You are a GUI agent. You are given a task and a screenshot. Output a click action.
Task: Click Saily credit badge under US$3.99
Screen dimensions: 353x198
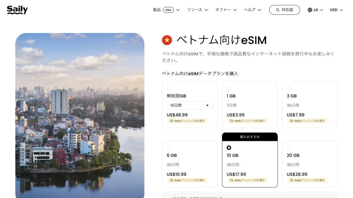[x=247, y=121]
